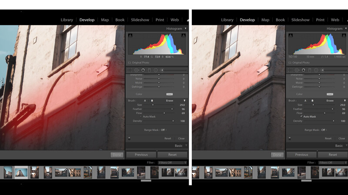Select brush B in left window
This screenshot has width=348, height=195.
point(152,101)
